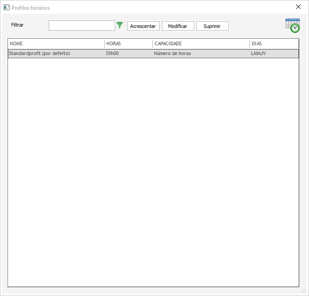Click the Suprimir button
The image size is (309, 296).
(212, 26)
